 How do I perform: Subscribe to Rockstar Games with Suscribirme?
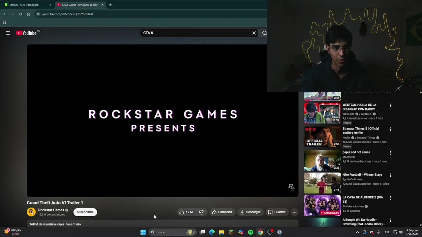pyautogui.click(x=85, y=212)
